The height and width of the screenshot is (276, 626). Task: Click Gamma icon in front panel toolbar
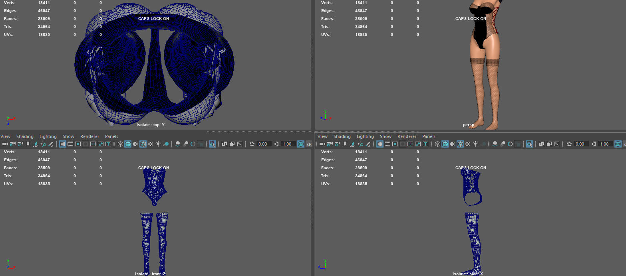tap(276, 144)
